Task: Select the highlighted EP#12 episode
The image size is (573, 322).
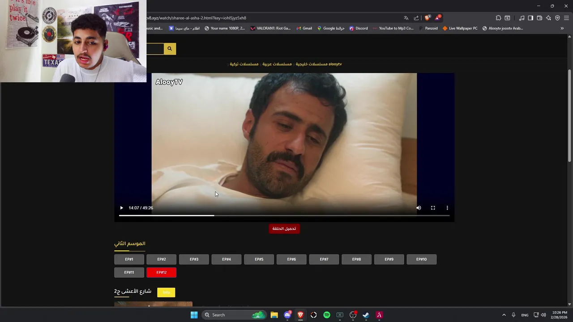Action: click(162, 272)
